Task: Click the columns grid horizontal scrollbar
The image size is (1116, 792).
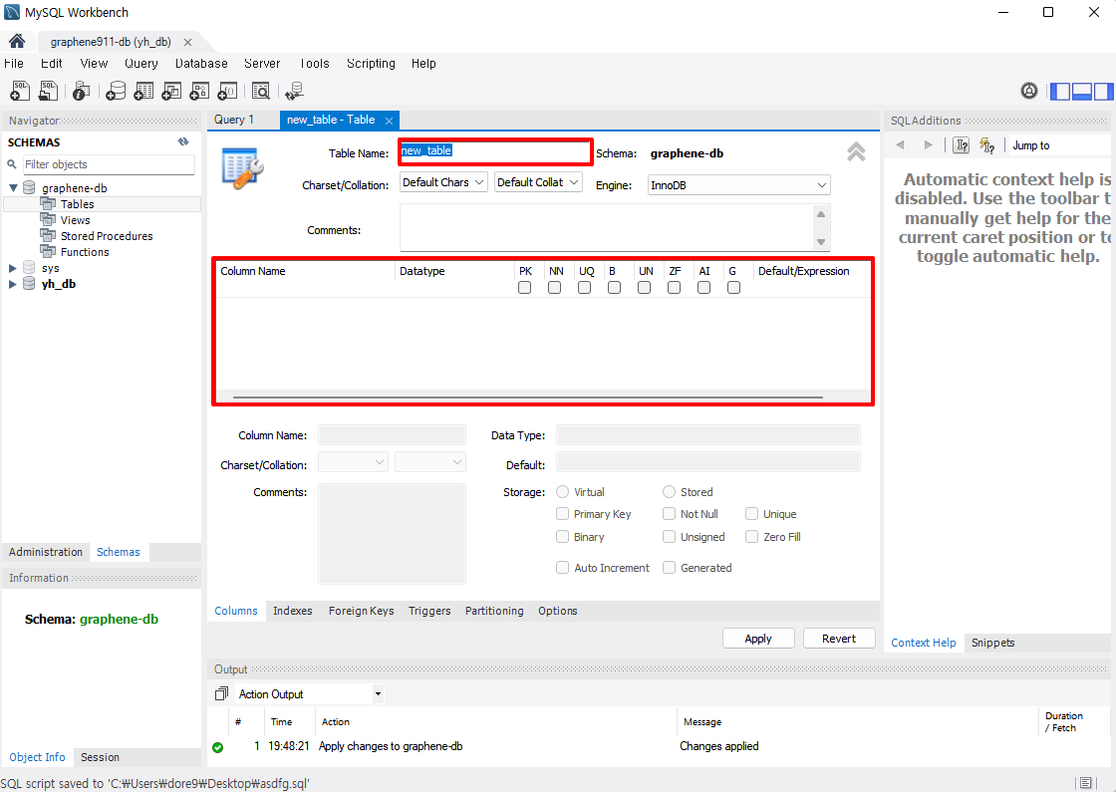Action: tap(527, 397)
